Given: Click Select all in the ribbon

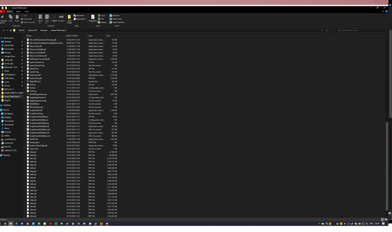Looking at the screenshot, I should (114, 16).
